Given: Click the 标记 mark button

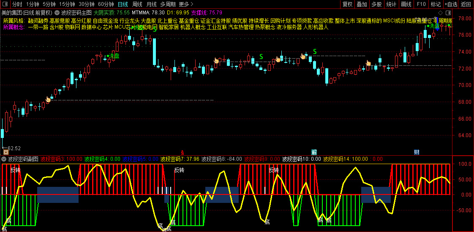Looking at the screenshot, I should click(x=436, y=4).
